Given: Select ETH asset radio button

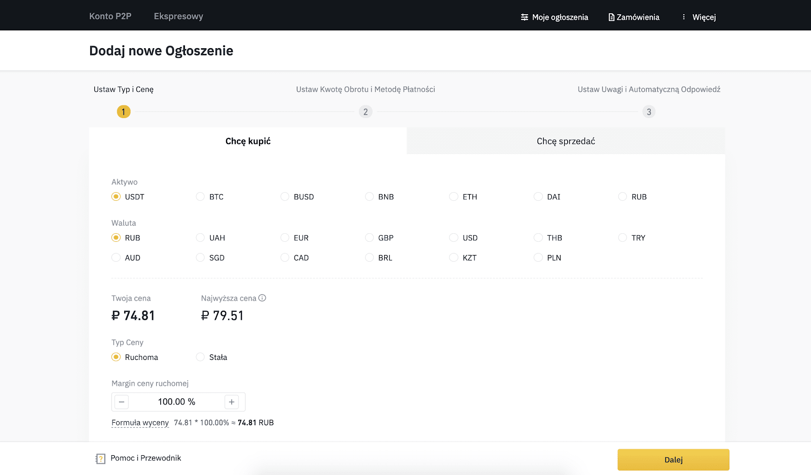Looking at the screenshot, I should point(454,197).
